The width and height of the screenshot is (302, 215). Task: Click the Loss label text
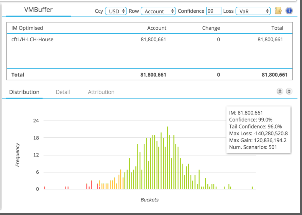[x=228, y=11]
